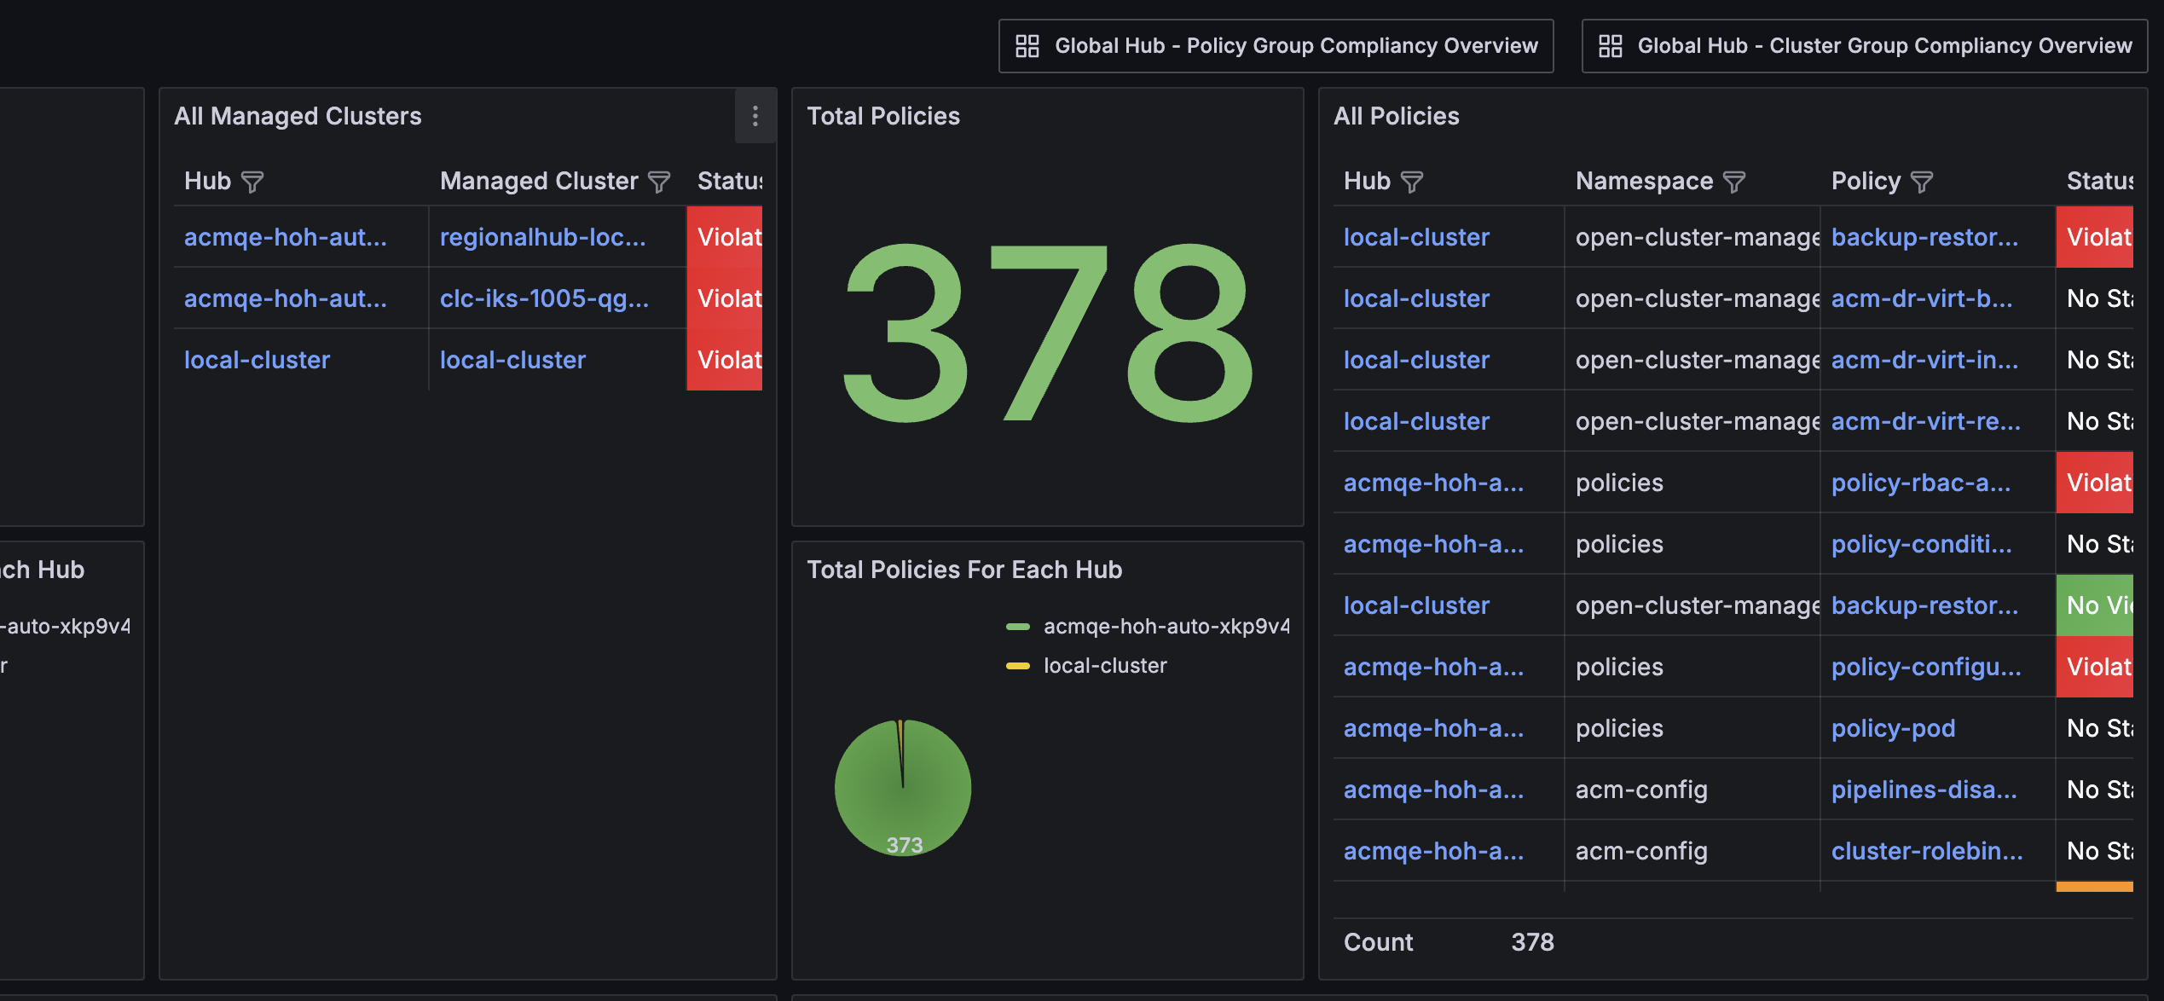
Task: Open regionalhub-loc... managed cluster link
Action: [542, 237]
